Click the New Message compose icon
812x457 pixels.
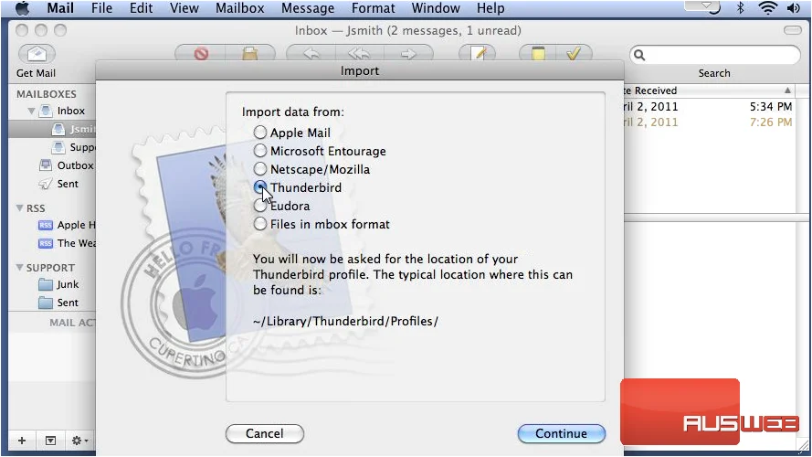pyautogui.click(x=478, y=54)
